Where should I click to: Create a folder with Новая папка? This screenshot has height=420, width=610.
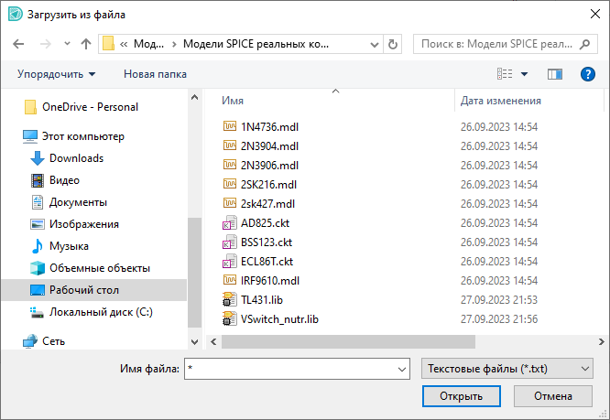155,74
